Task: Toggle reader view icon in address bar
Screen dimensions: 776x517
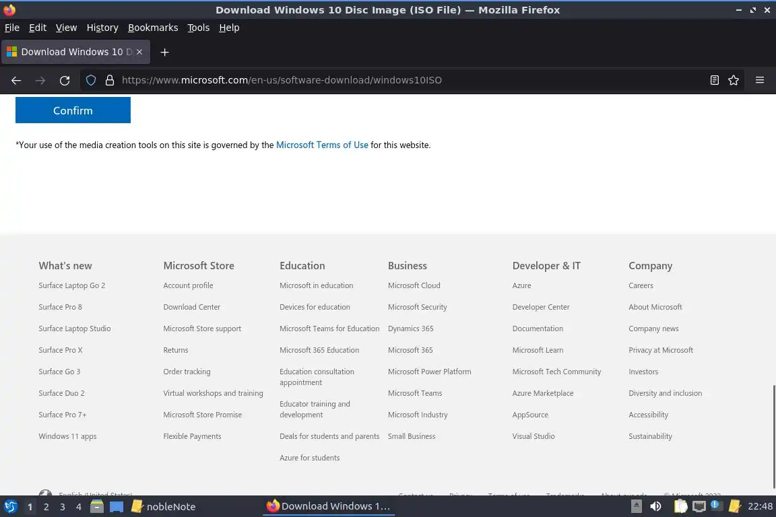Action: [714, 80]
